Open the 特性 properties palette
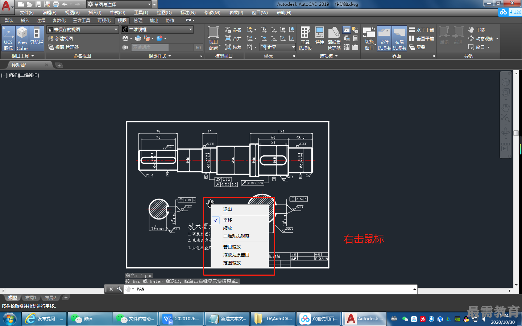Screen dimensions: 522x326 319,36
